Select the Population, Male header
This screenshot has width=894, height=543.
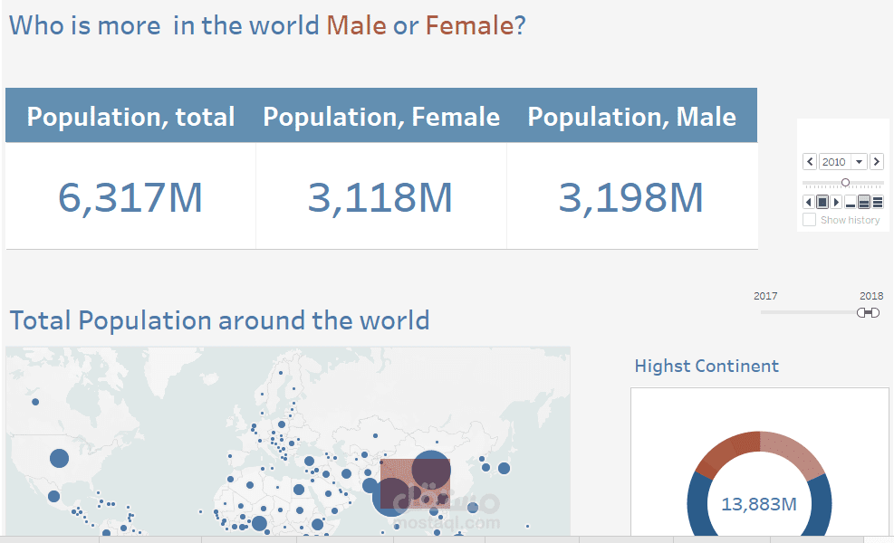pos(631,117)
